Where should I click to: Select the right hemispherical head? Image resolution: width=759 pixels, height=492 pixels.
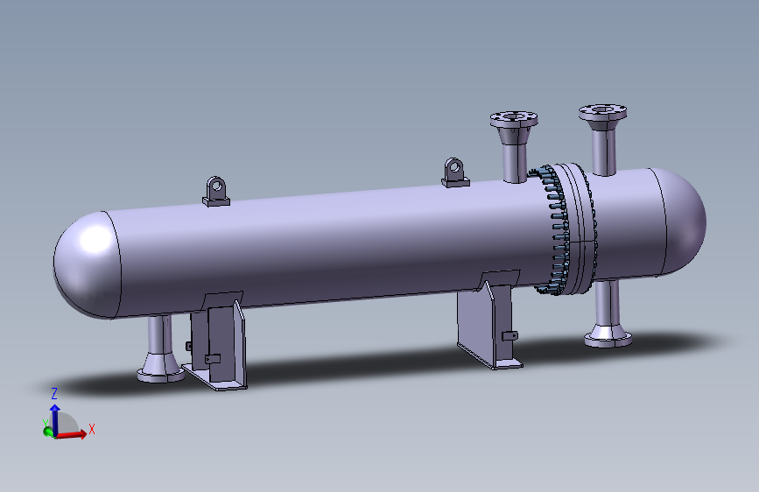pos(677,222)
